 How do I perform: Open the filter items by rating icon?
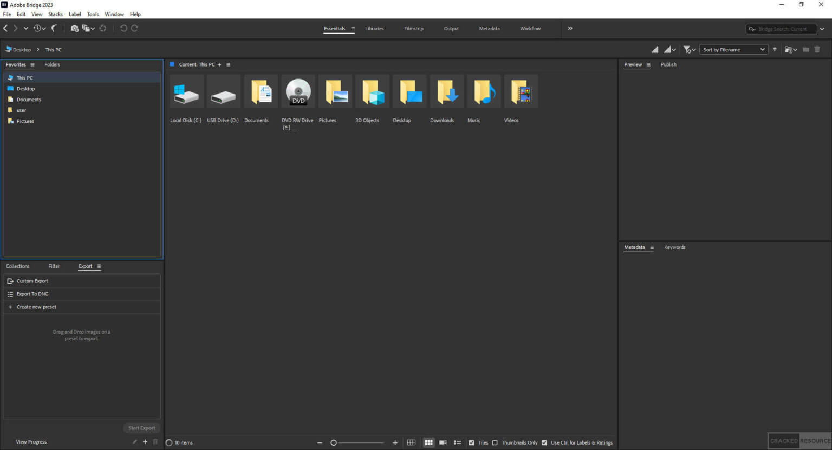[687, 49]
